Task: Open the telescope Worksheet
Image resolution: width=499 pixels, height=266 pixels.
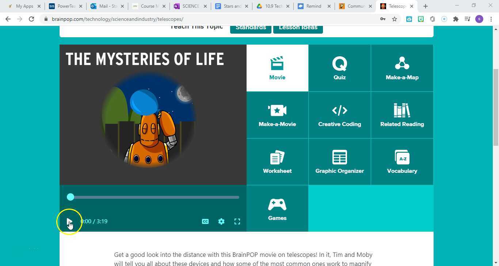Action: click(277, 161)
